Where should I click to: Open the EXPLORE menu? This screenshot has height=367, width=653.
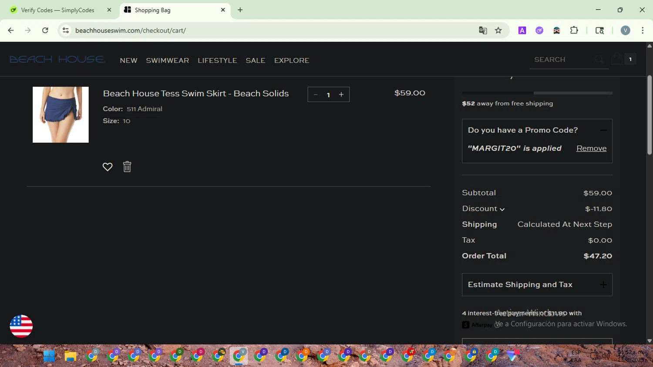292,61
